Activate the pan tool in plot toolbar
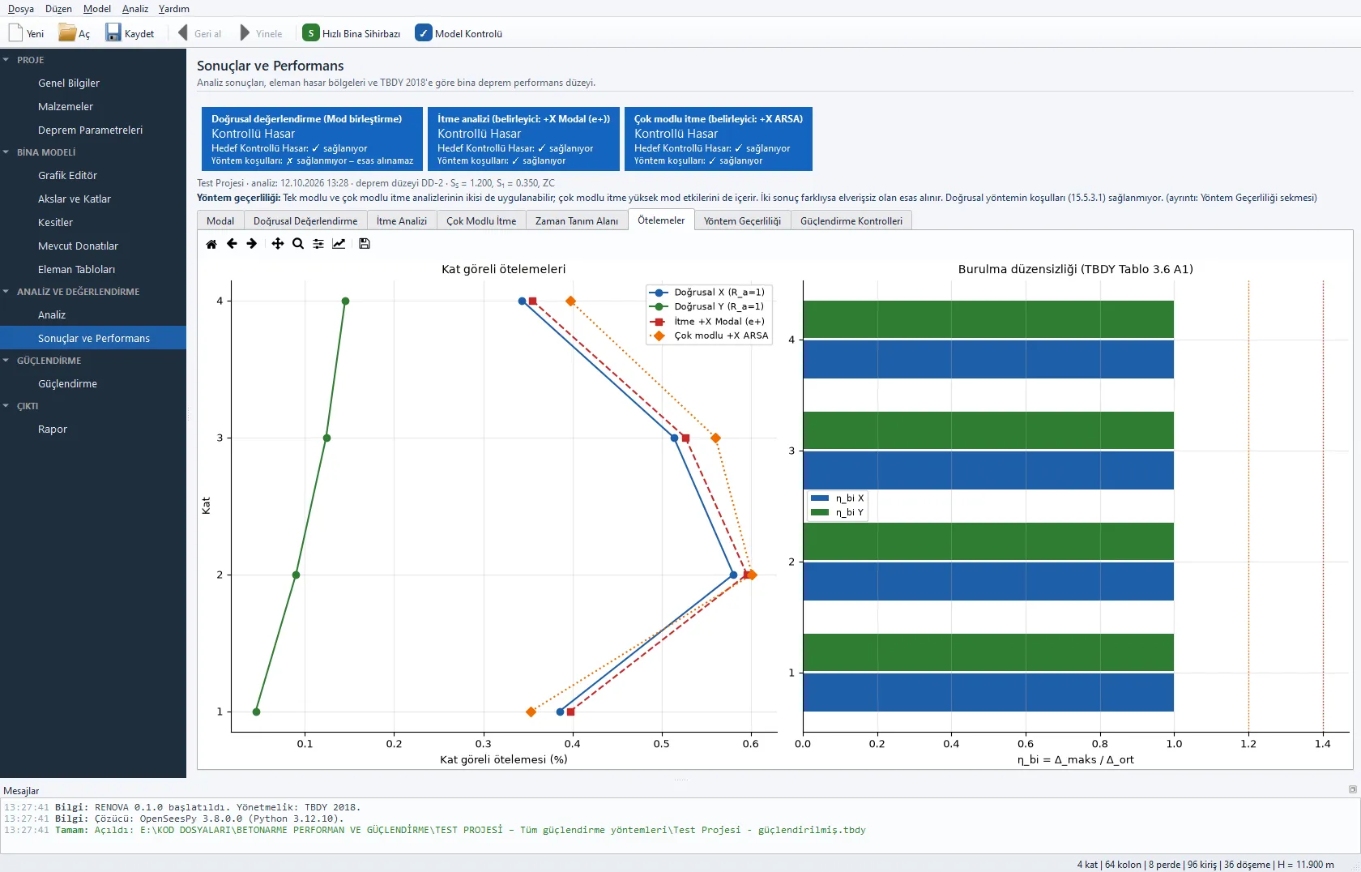Image resolution: width=1361 pixels, height=872 pixels. click(278, 244)
